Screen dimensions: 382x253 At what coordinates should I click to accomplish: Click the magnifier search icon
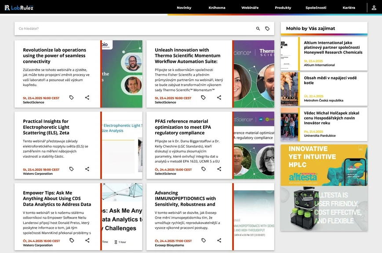257,28
